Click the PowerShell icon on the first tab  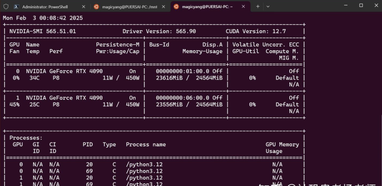pyautogui.click(x=17, y=7)
